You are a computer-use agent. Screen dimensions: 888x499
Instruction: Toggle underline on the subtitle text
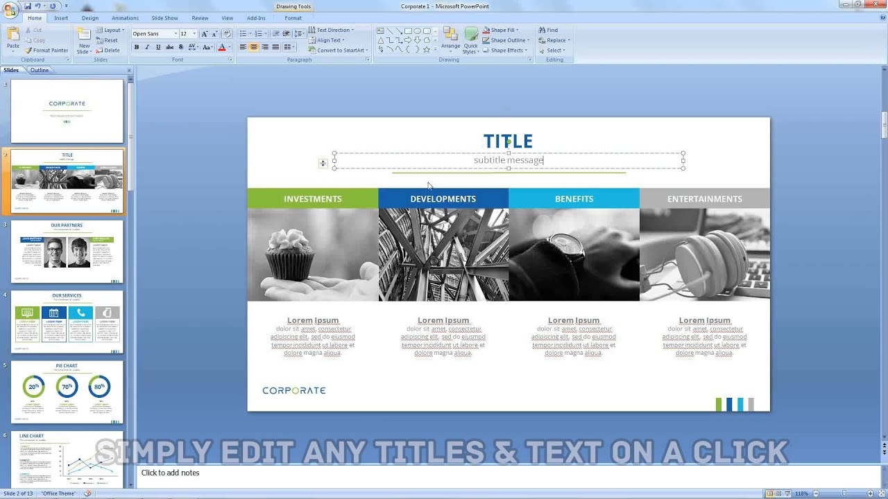tap(157, 46)
